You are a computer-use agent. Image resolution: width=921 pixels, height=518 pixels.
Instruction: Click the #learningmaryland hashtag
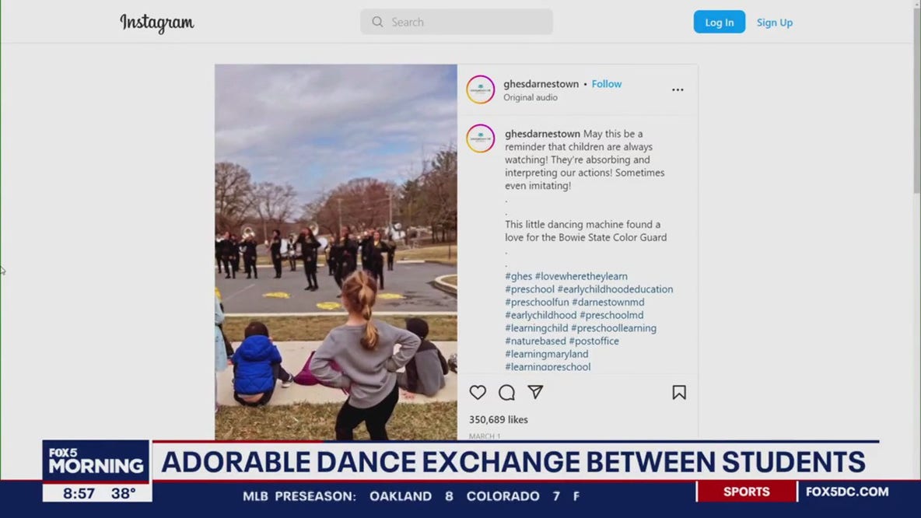click(546, 354)
